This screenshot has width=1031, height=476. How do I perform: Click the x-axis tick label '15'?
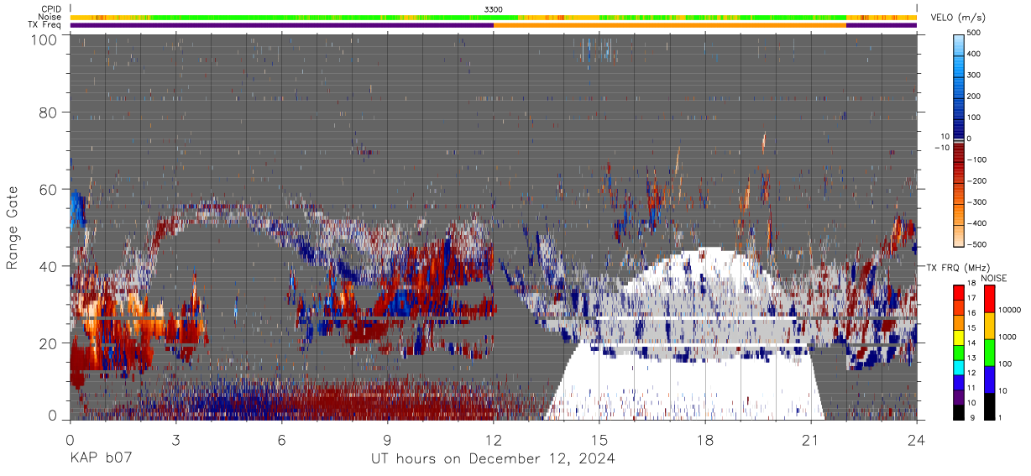pyautogui.click(x=599, y=439)
